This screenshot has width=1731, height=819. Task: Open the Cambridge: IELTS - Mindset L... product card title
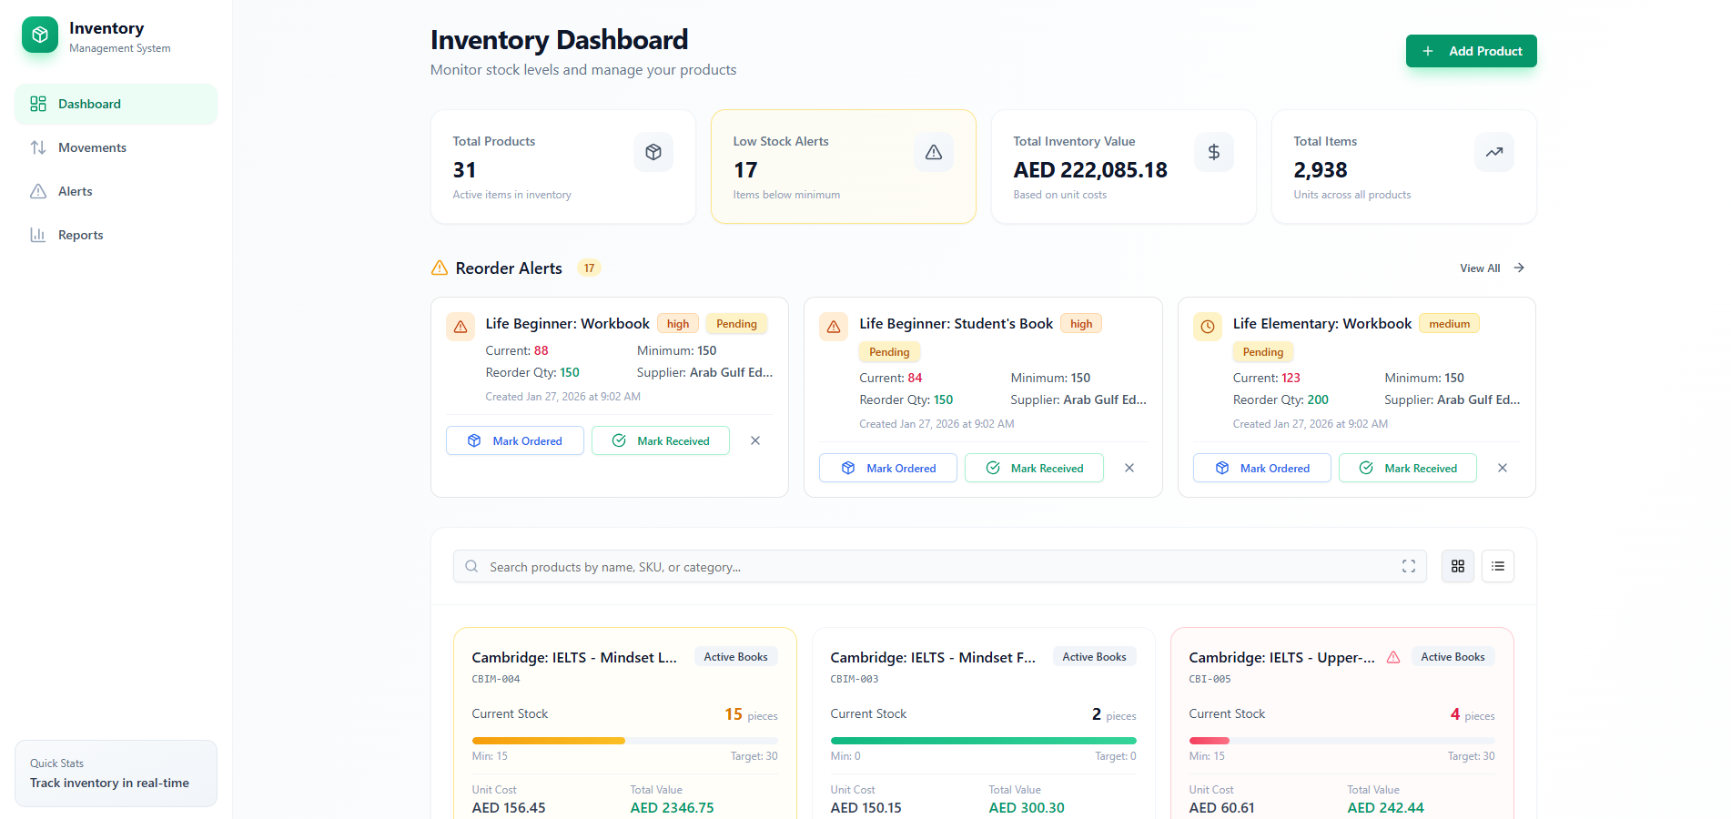pyautogui.click(x=574, y=657)
